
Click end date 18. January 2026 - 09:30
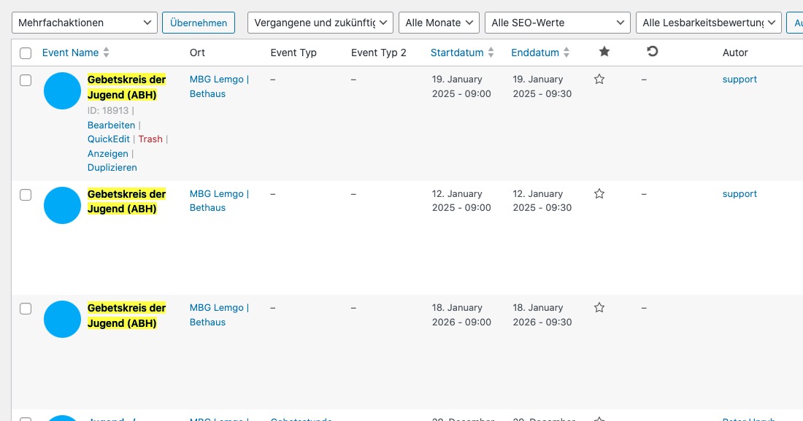pos(542,315)
